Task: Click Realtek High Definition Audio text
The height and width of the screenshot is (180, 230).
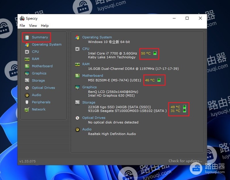Action: [x=112, y=134]
